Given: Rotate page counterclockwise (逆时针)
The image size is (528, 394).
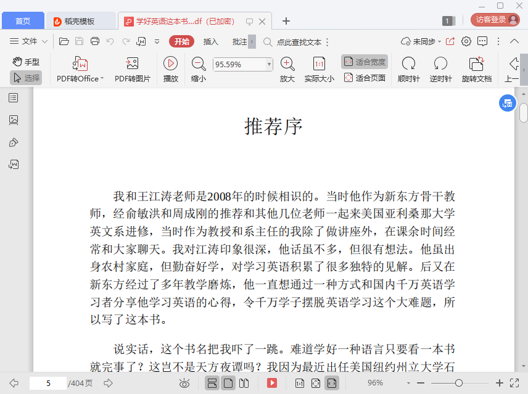Looking at the screenshot, I should (x=440, y=70).
